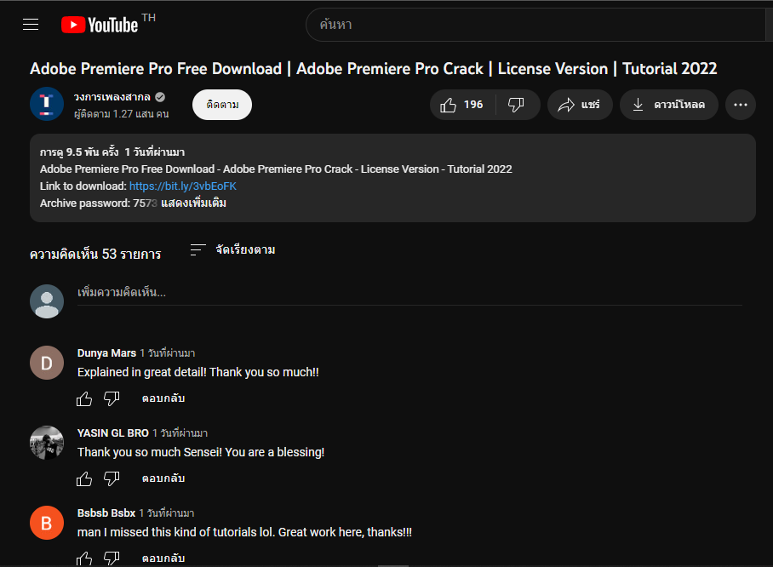Screen dimensions: 773x567
Task: Like the video with 196 likes
Action: click(x=461, y=105)
